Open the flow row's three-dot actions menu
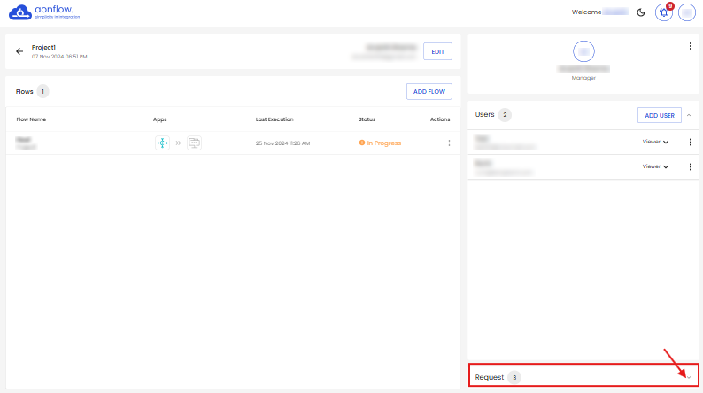The image size is (703, 393). click(449, 143)
